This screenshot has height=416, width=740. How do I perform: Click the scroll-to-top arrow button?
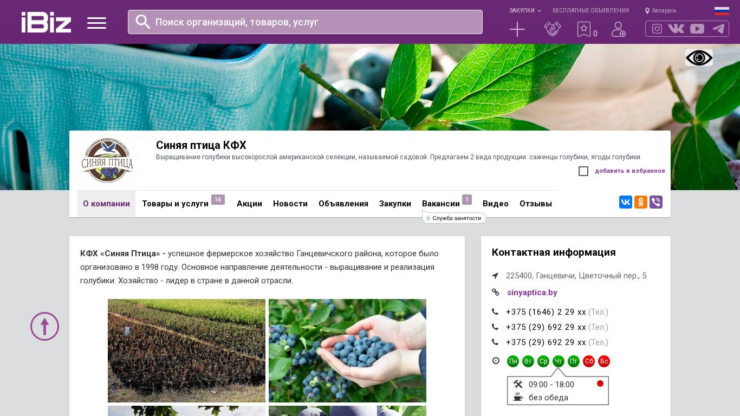click(x=44, y=327)
